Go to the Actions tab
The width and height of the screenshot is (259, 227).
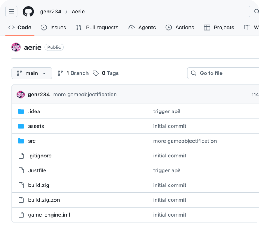click(x=180, y=27)
